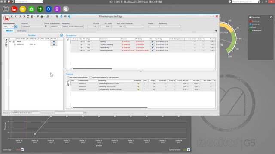Click the magnifier search icon in toolbar

(x=38, y=16)
